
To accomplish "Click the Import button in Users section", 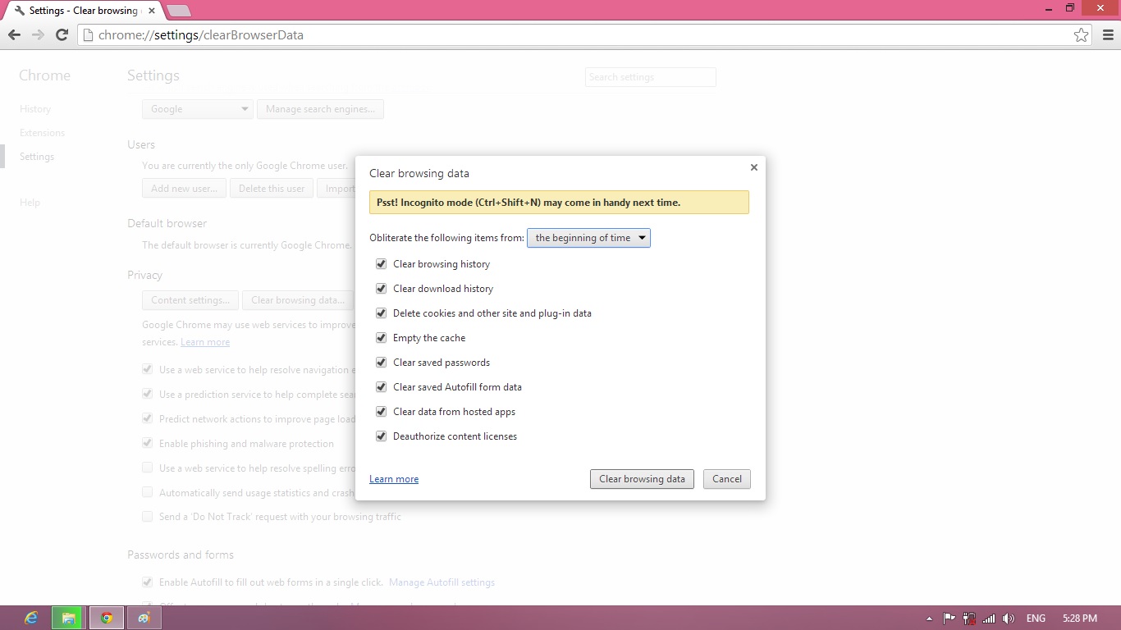I will click(x=336, y=189).
